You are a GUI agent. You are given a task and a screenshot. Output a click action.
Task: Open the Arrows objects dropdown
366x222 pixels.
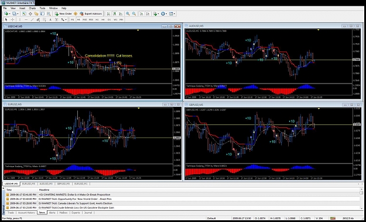point(64,19)
